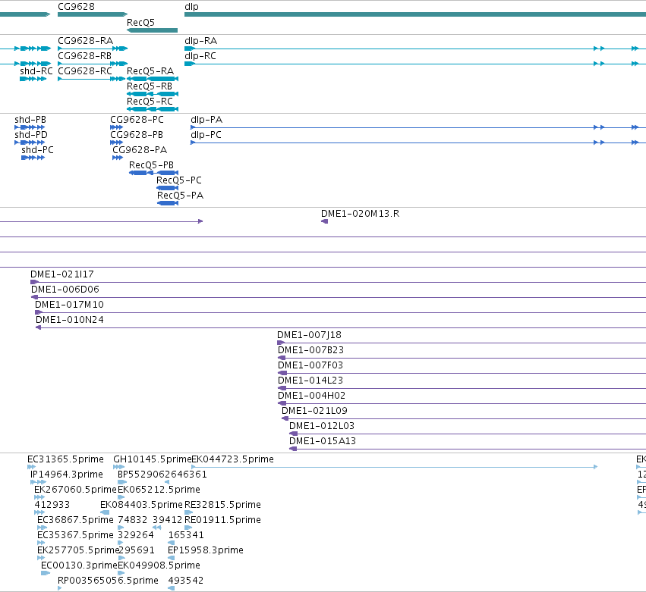Select the DME1-012L03 BAC label

[322, 426]
